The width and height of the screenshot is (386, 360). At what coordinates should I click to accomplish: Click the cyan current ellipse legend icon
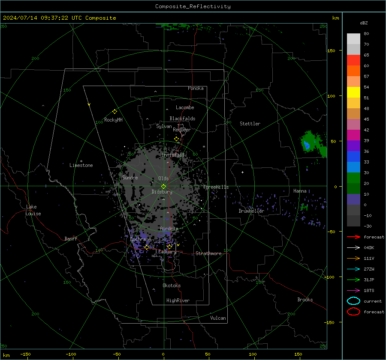(353, 301)
